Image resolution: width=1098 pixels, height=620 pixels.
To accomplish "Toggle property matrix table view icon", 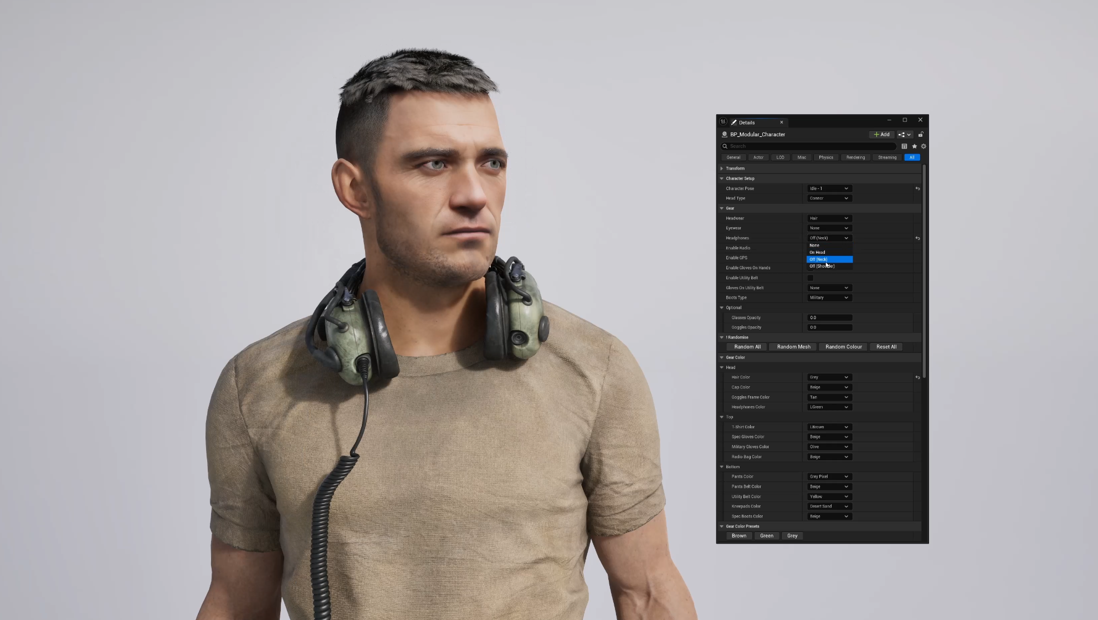I will point(904,146).
